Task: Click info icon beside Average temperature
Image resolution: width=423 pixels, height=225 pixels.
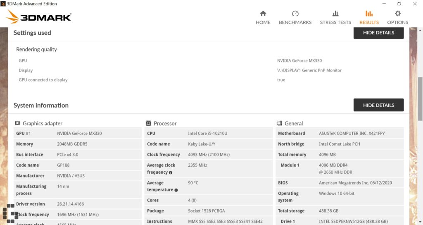Action: coord(176,190)
